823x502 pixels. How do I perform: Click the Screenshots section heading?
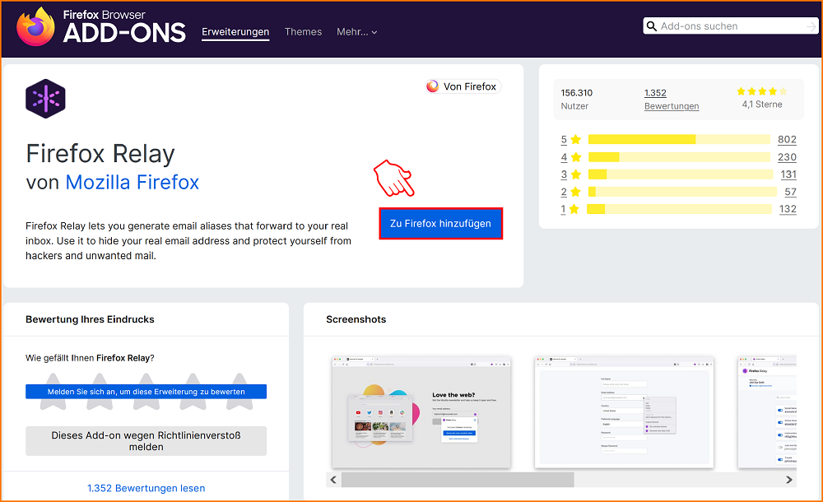coord(356,319)
